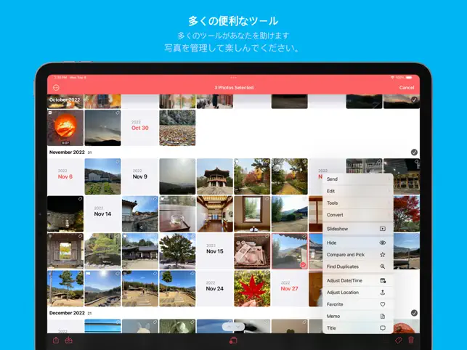Open the night stone wall photo
Screen dimensions: 467x350
[65, 213]
